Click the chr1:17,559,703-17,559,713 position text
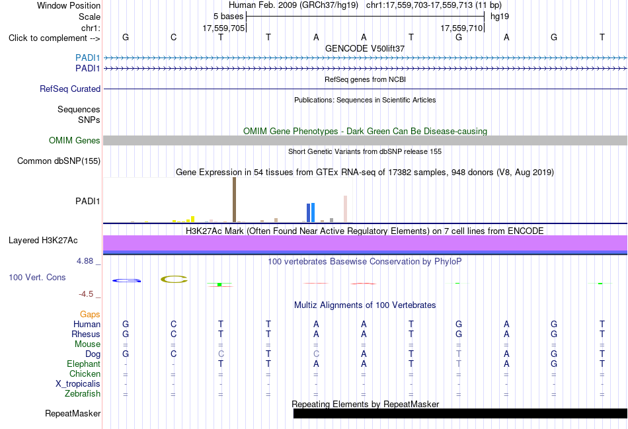 tap(434, 5)
